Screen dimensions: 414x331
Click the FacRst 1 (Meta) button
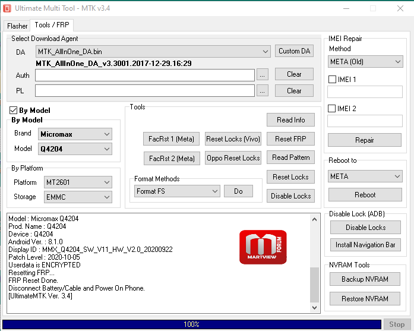click(171, 138)
